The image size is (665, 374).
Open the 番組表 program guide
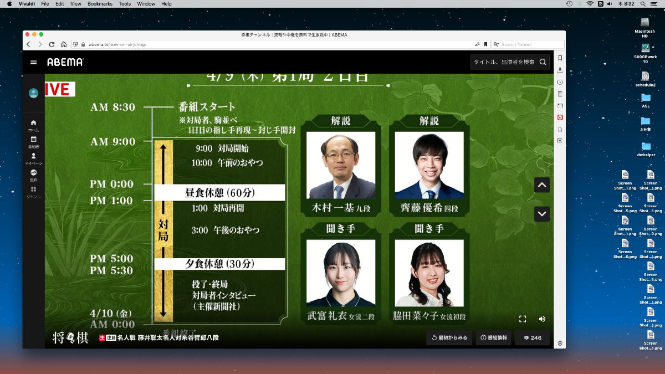click(x=33, y=142)
